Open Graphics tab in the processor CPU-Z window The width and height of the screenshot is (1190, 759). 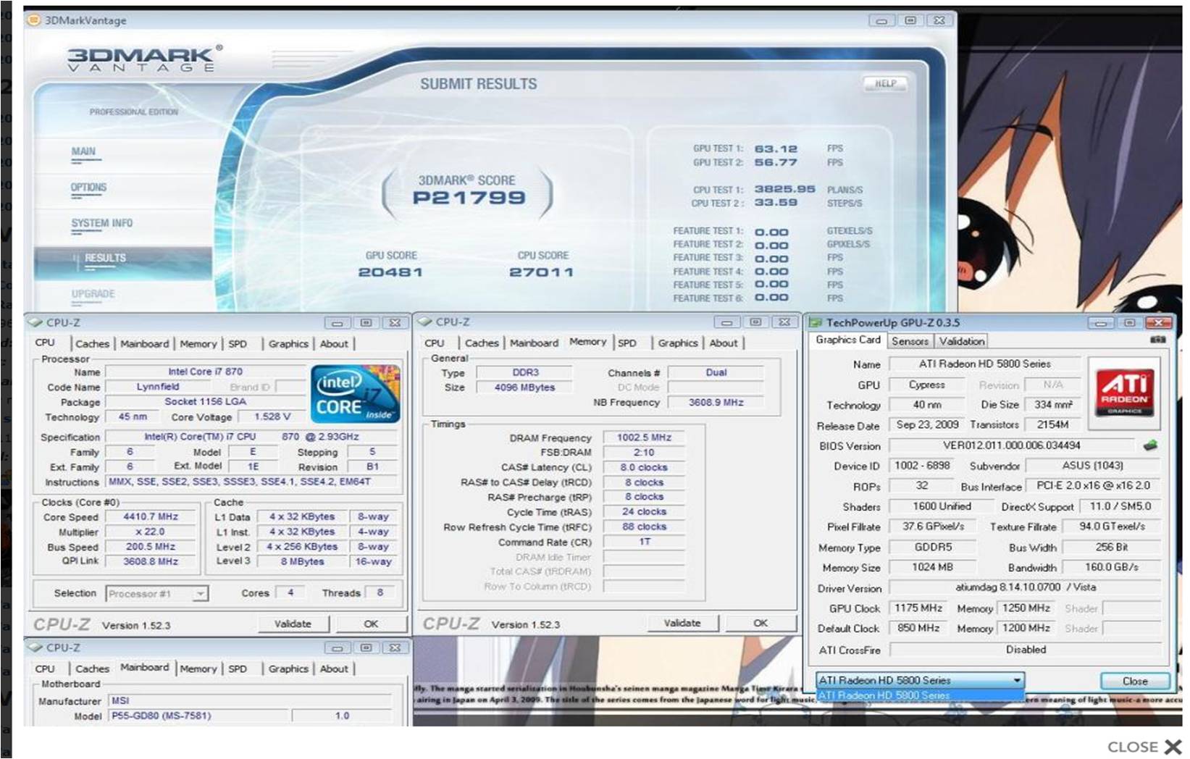(x=288, y=344)
